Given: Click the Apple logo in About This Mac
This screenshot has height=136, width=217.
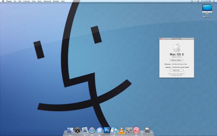Looking at the screenshot, I should 177,48.
